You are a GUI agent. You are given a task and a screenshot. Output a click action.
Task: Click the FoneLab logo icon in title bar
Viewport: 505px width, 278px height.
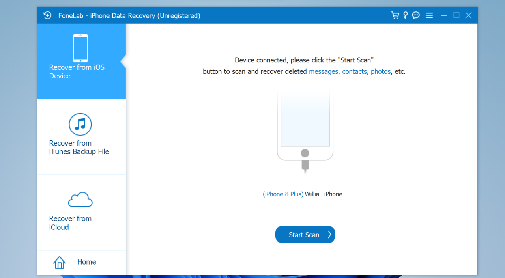47,15
